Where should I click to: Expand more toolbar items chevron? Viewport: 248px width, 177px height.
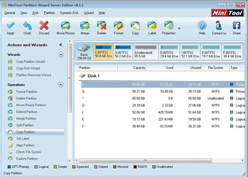(179, 29)
